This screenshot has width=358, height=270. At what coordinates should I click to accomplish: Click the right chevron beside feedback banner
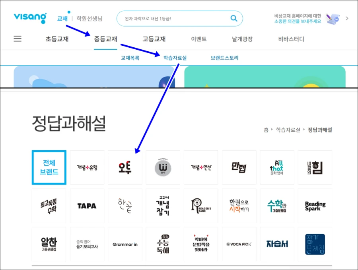click(x=347, y=18)
